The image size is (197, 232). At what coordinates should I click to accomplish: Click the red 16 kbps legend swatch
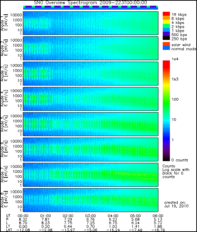click(166, 14)
